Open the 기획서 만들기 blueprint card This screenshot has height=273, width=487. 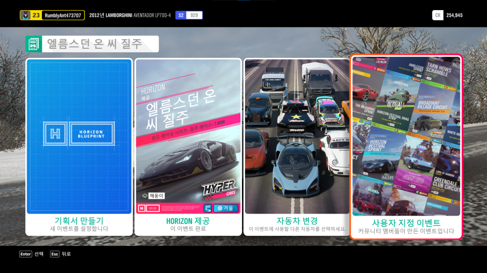[79, 147]
